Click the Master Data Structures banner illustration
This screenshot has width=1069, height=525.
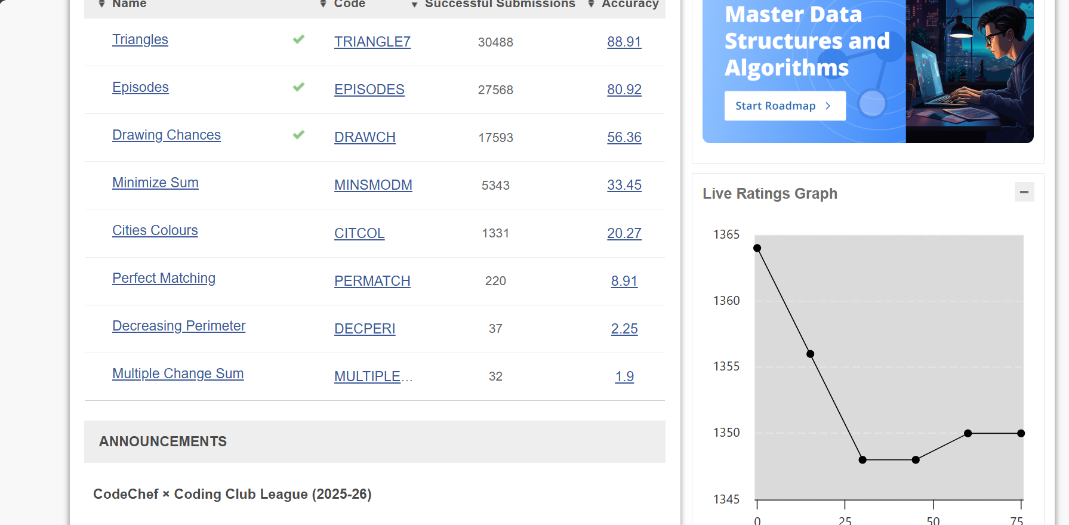click(969, 71)
